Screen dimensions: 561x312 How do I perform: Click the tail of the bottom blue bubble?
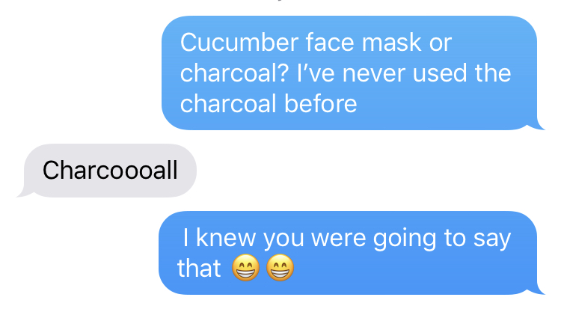536,289
